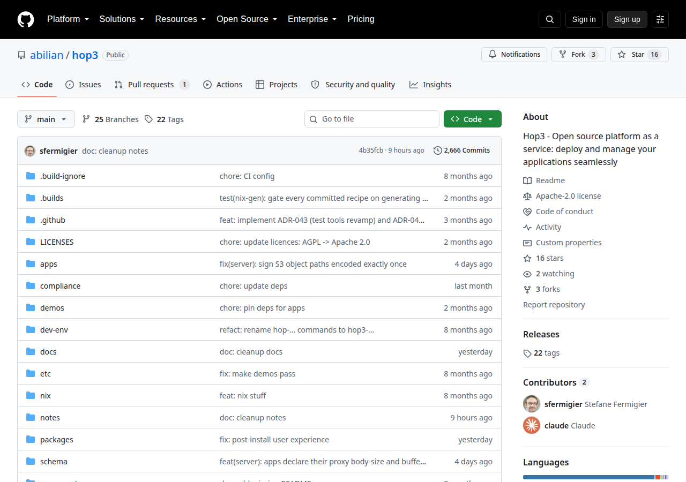Image resolution: width=686 pixels, height=482 pixels.
Task: Click the Pricing link in the header
Action: [x=361, y=19]
